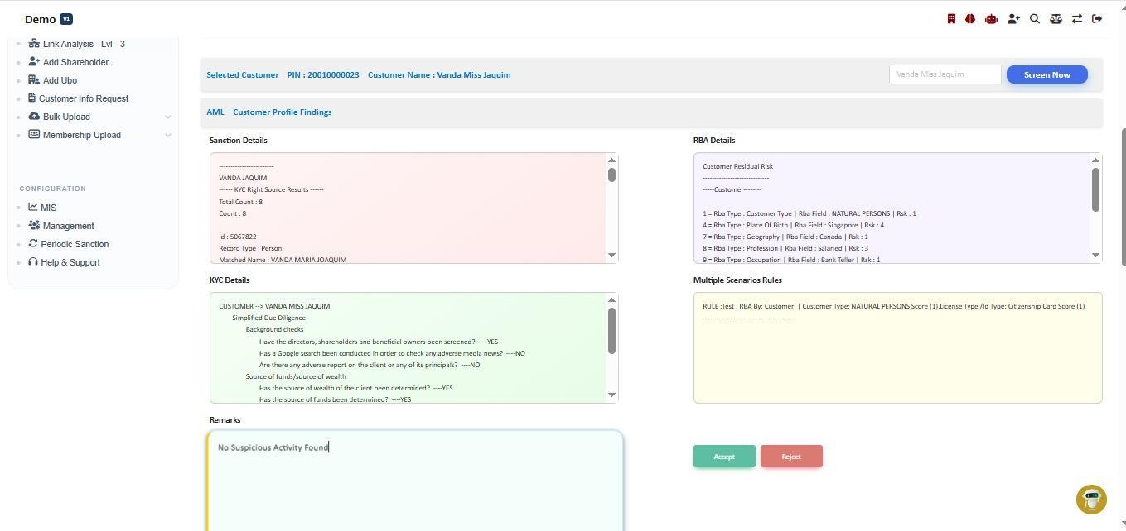Click the Screen Now button

pyautogui.click(x=1046, y=74)
